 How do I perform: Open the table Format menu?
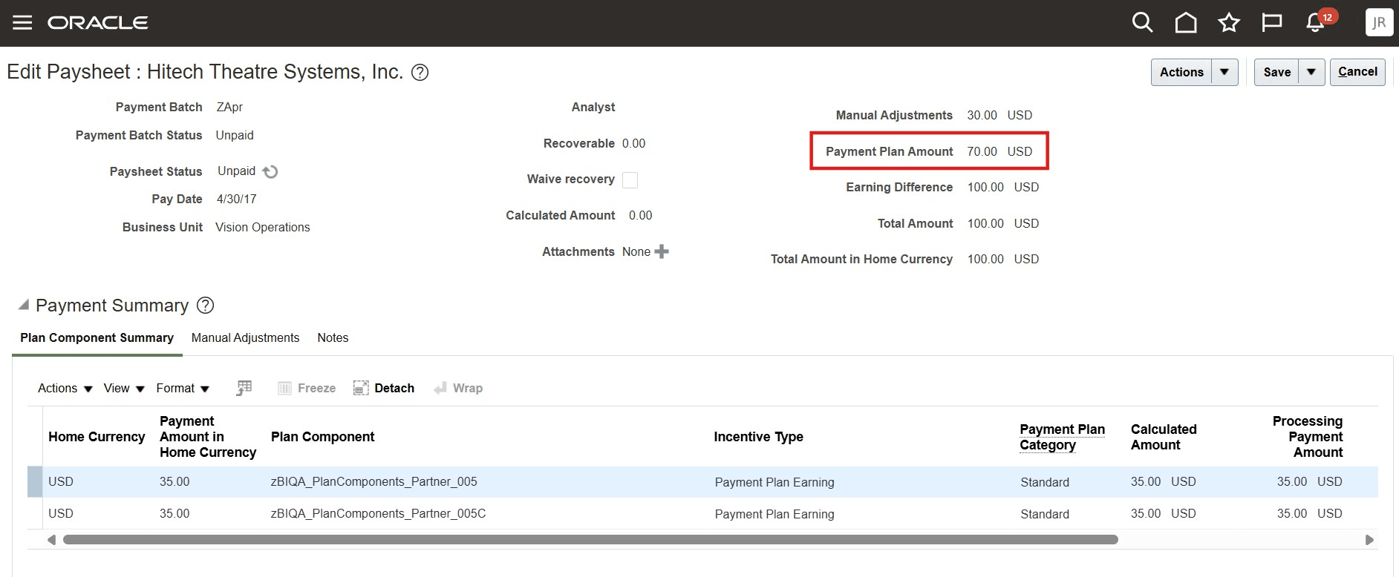point(183,388)
